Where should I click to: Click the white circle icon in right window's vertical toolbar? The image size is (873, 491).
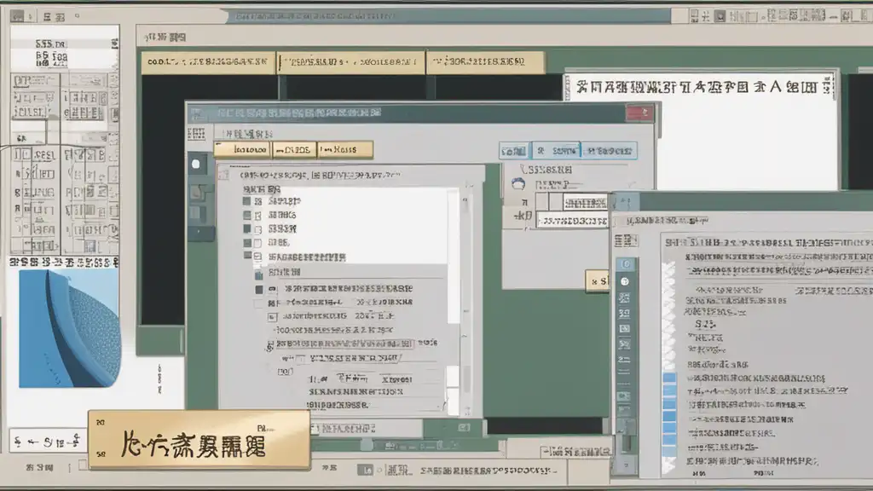(x=625, y=281)
